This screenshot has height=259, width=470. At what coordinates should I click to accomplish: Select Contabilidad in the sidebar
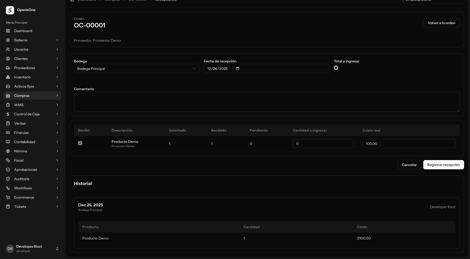pos(25,142)
